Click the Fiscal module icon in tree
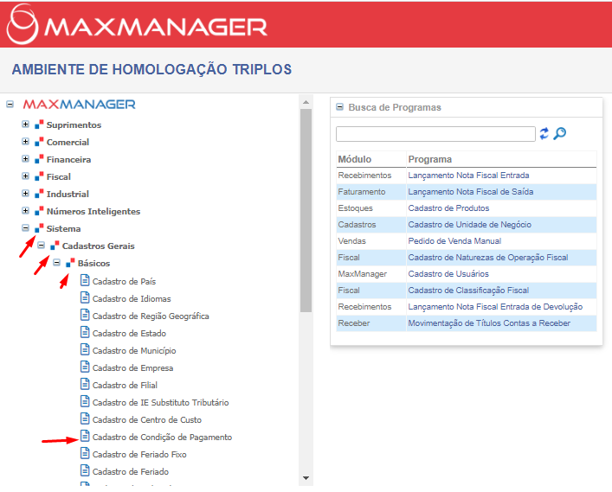The image size is (612, 492). coord(39,176)
